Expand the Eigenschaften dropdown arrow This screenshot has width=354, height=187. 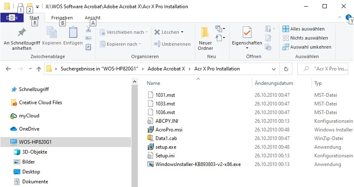pyautogui.click(x=247, y=48)
